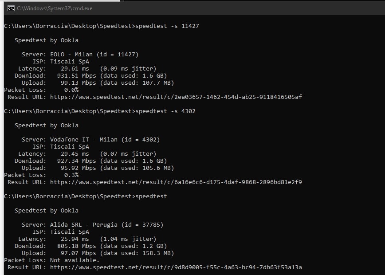The height and width of the screenshot is (275, 385).
Task: Click the cmd.exe window title text
Action: tap(55, 8)
